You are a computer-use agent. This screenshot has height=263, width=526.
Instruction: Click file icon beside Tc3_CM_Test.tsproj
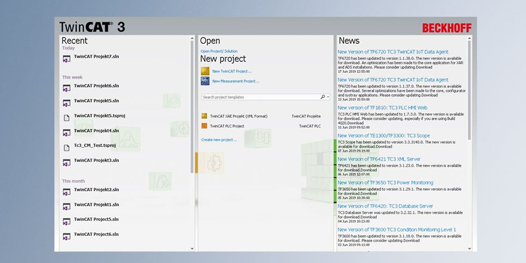pos(66,147)
